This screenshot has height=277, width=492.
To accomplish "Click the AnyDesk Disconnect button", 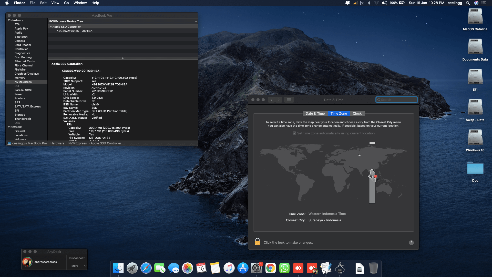I will [x=77, y=258].
